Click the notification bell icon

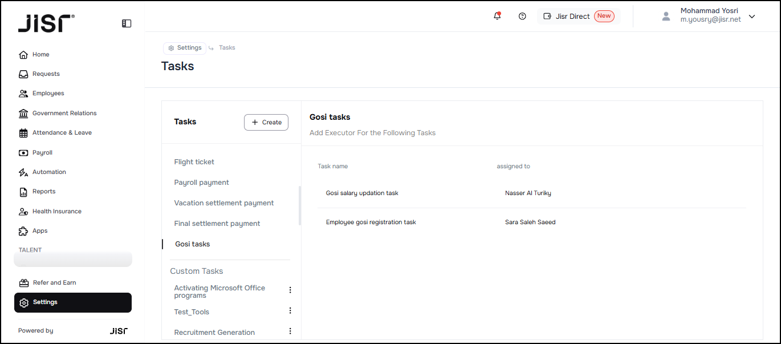pyautogui.click(x=497, y=16)
